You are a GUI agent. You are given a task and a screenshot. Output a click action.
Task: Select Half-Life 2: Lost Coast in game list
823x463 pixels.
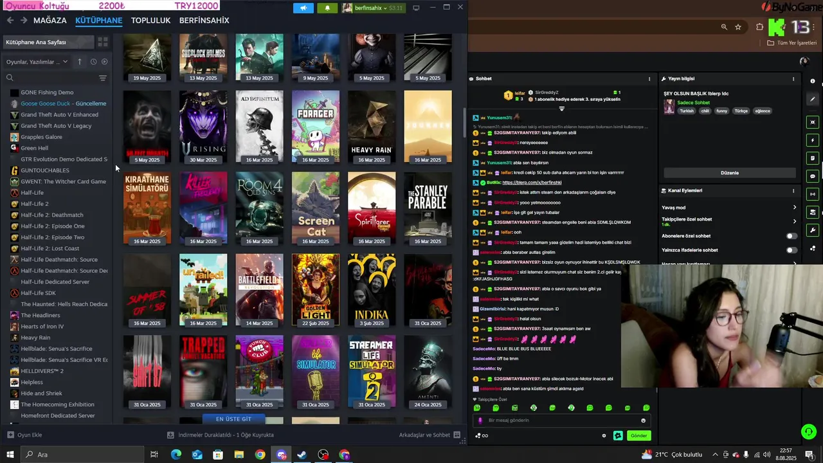click(50, 248)
